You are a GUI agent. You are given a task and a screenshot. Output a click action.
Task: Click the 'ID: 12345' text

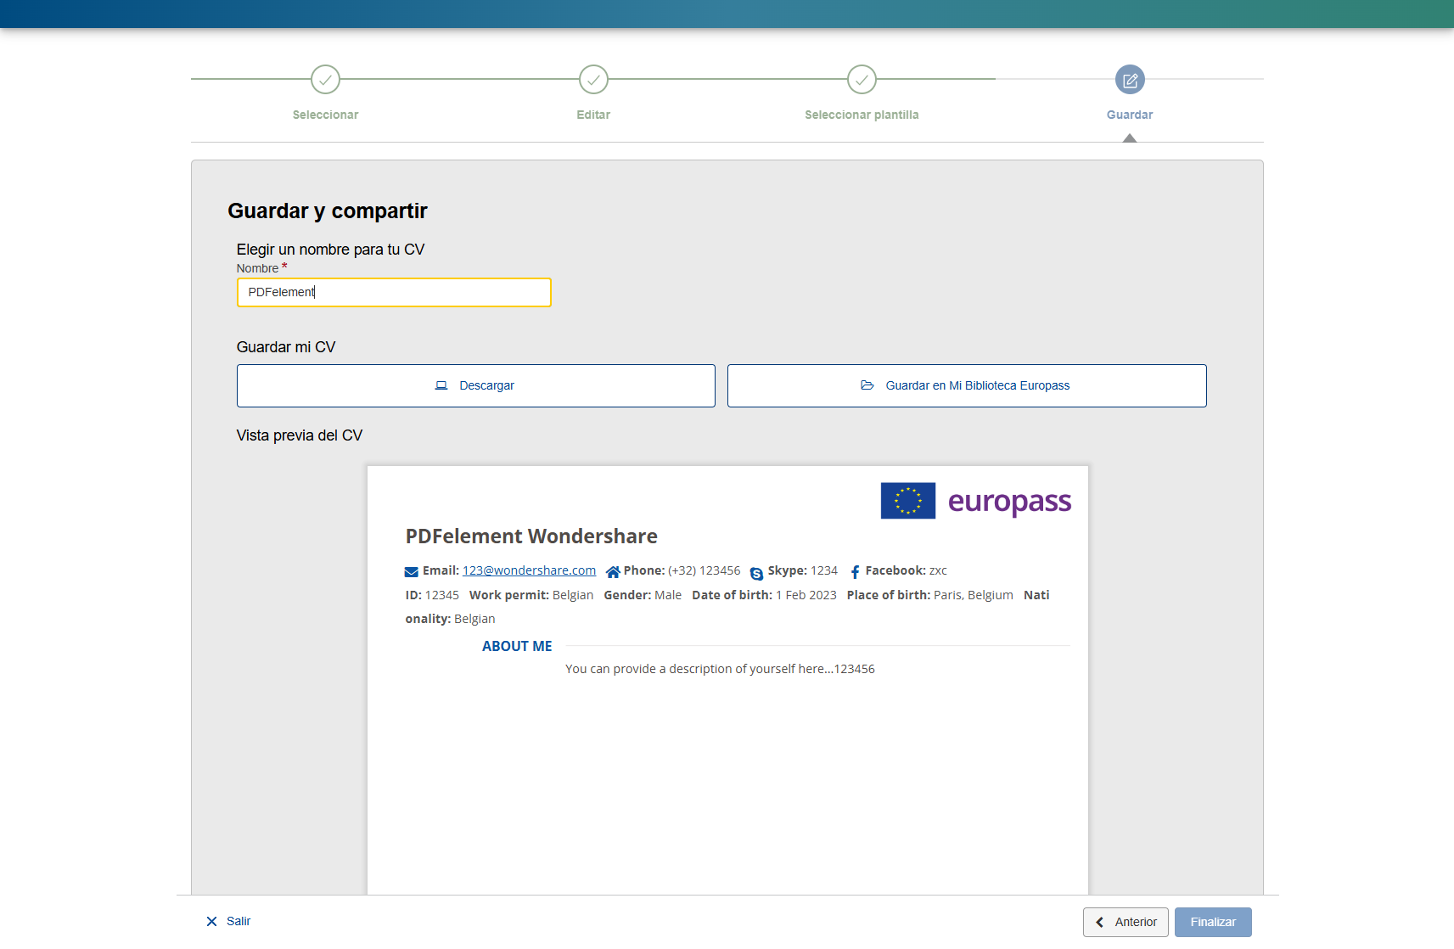coord(432,596)
